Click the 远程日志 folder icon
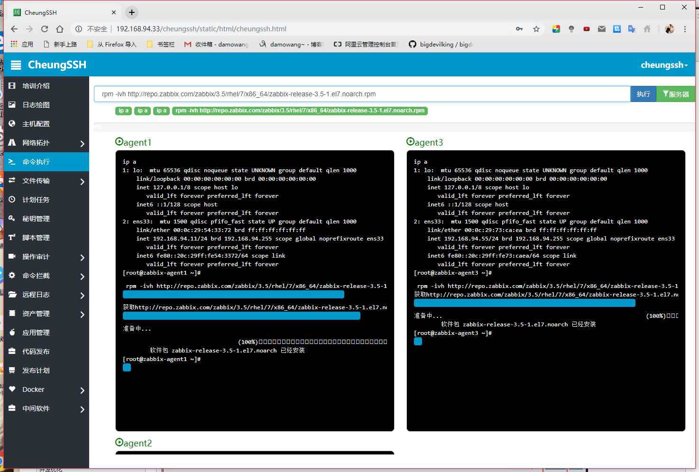Image resolution: width=699 pixels, height=472 pixels. [12, 294]
